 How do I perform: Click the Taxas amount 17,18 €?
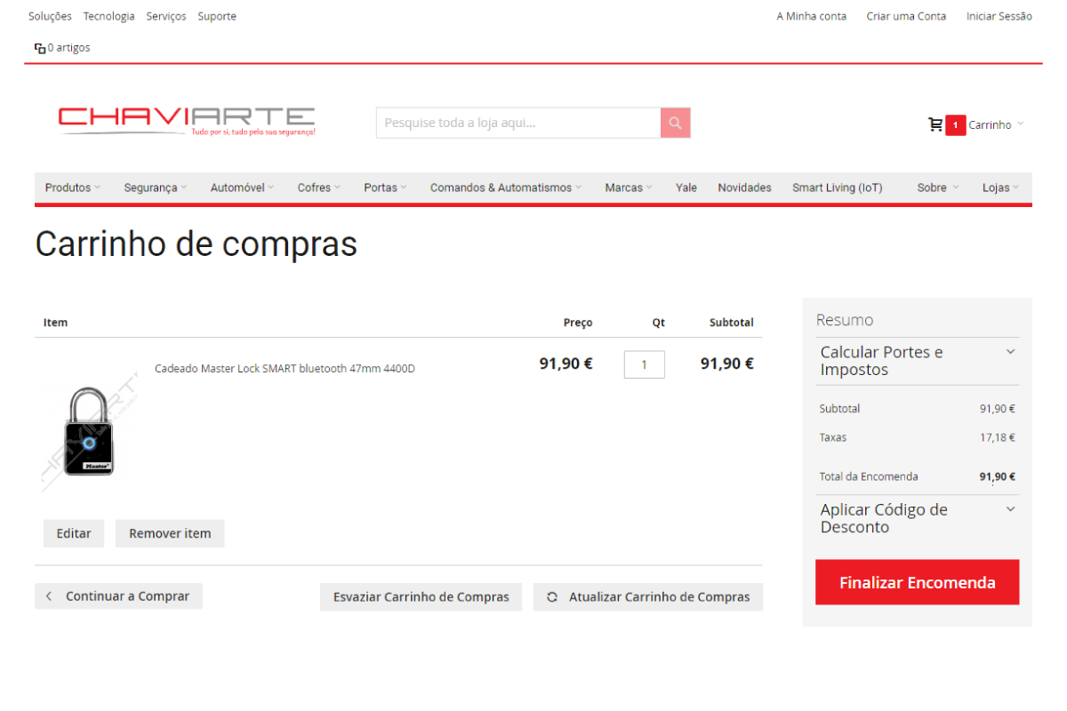coord(998,437)
